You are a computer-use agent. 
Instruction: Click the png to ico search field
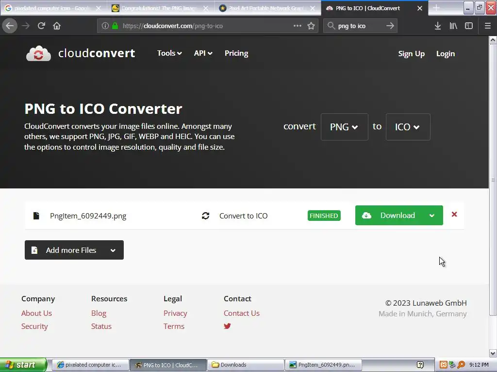click(x=360, y=26)
